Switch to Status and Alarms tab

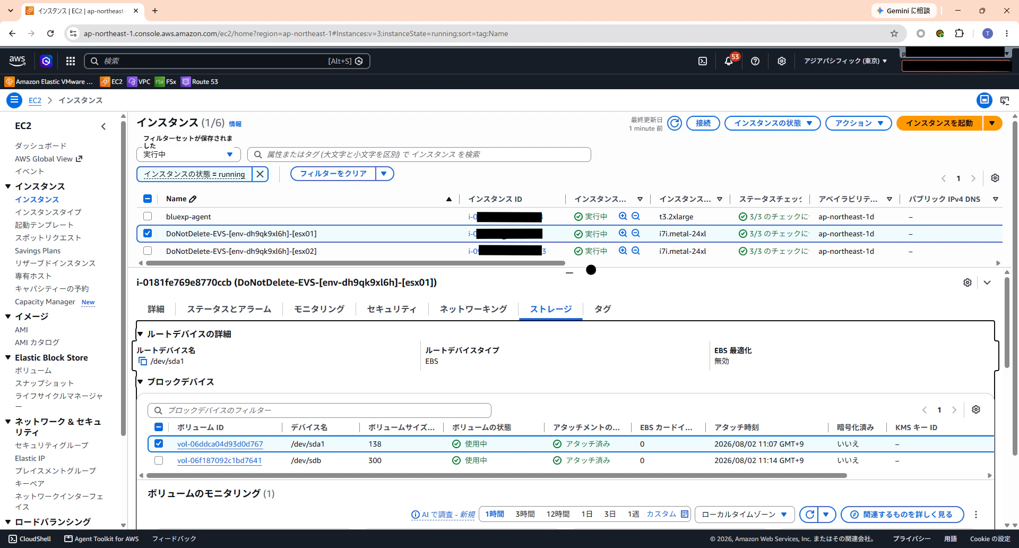point(229,309)
